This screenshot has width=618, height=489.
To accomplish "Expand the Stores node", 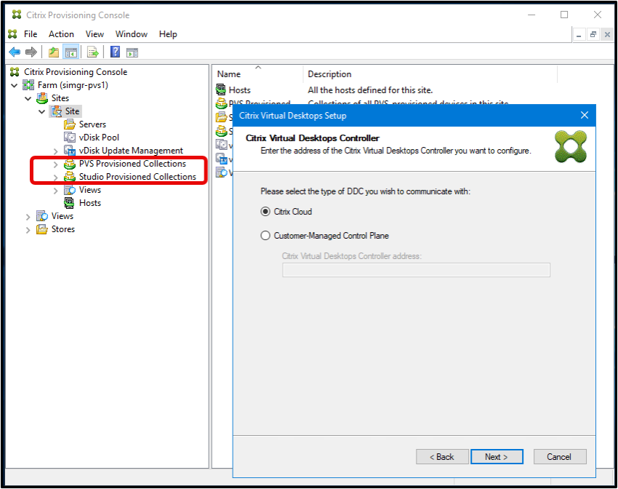I will [x=28, y=228].
